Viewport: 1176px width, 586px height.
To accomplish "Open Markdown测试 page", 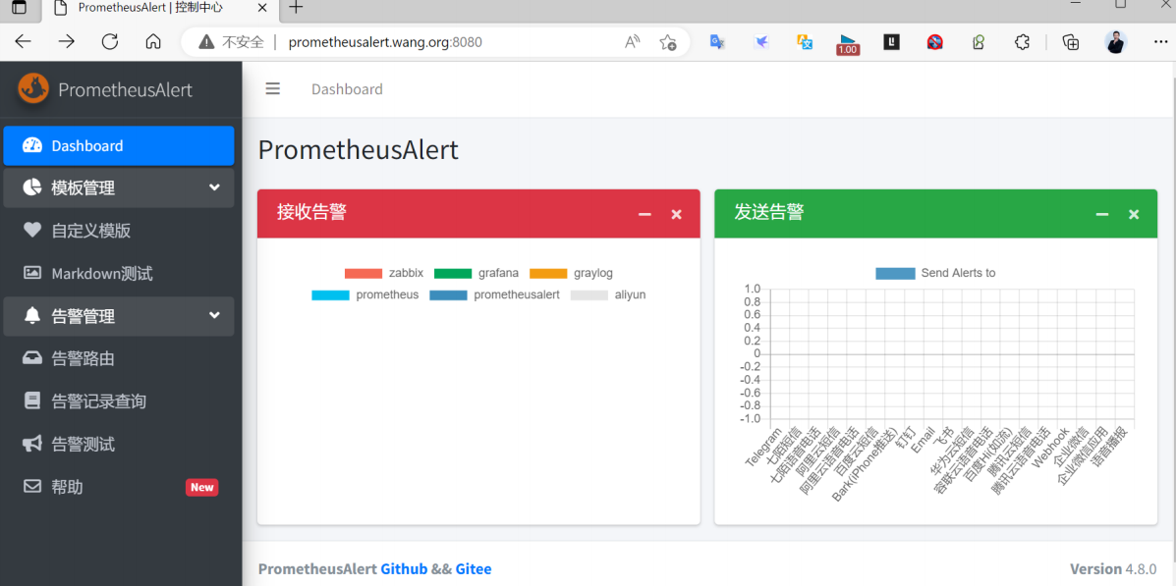I will point(119,273).
